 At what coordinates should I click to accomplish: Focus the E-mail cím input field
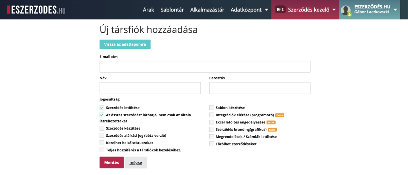point(205,67)
